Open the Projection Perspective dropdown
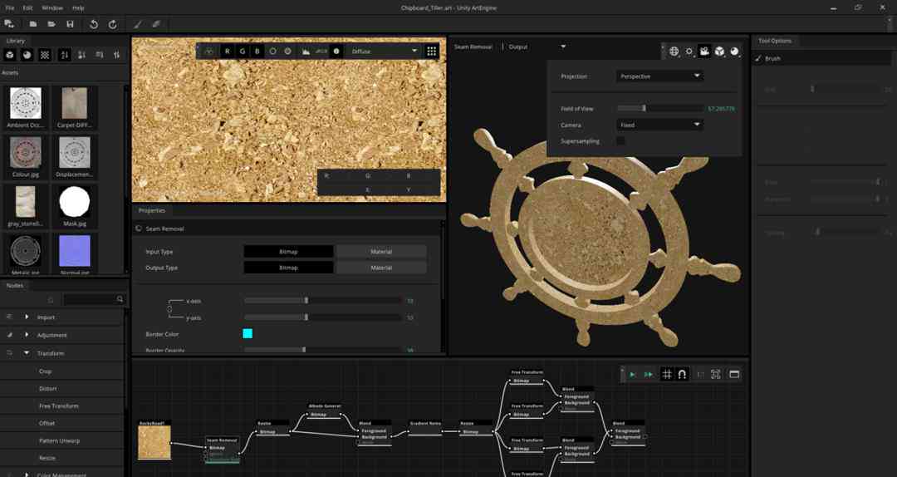 (x=659, y=76)
